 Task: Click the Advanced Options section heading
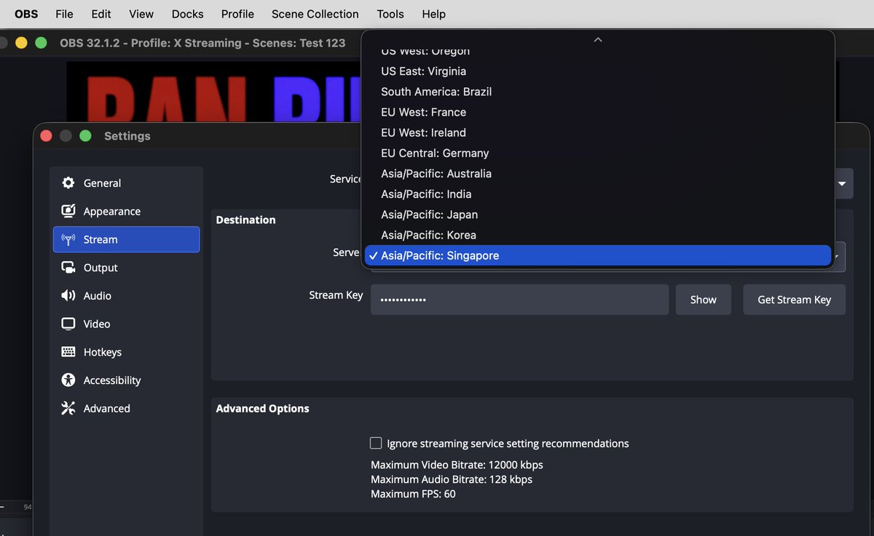pyautogui.click(x=262, y=409)
